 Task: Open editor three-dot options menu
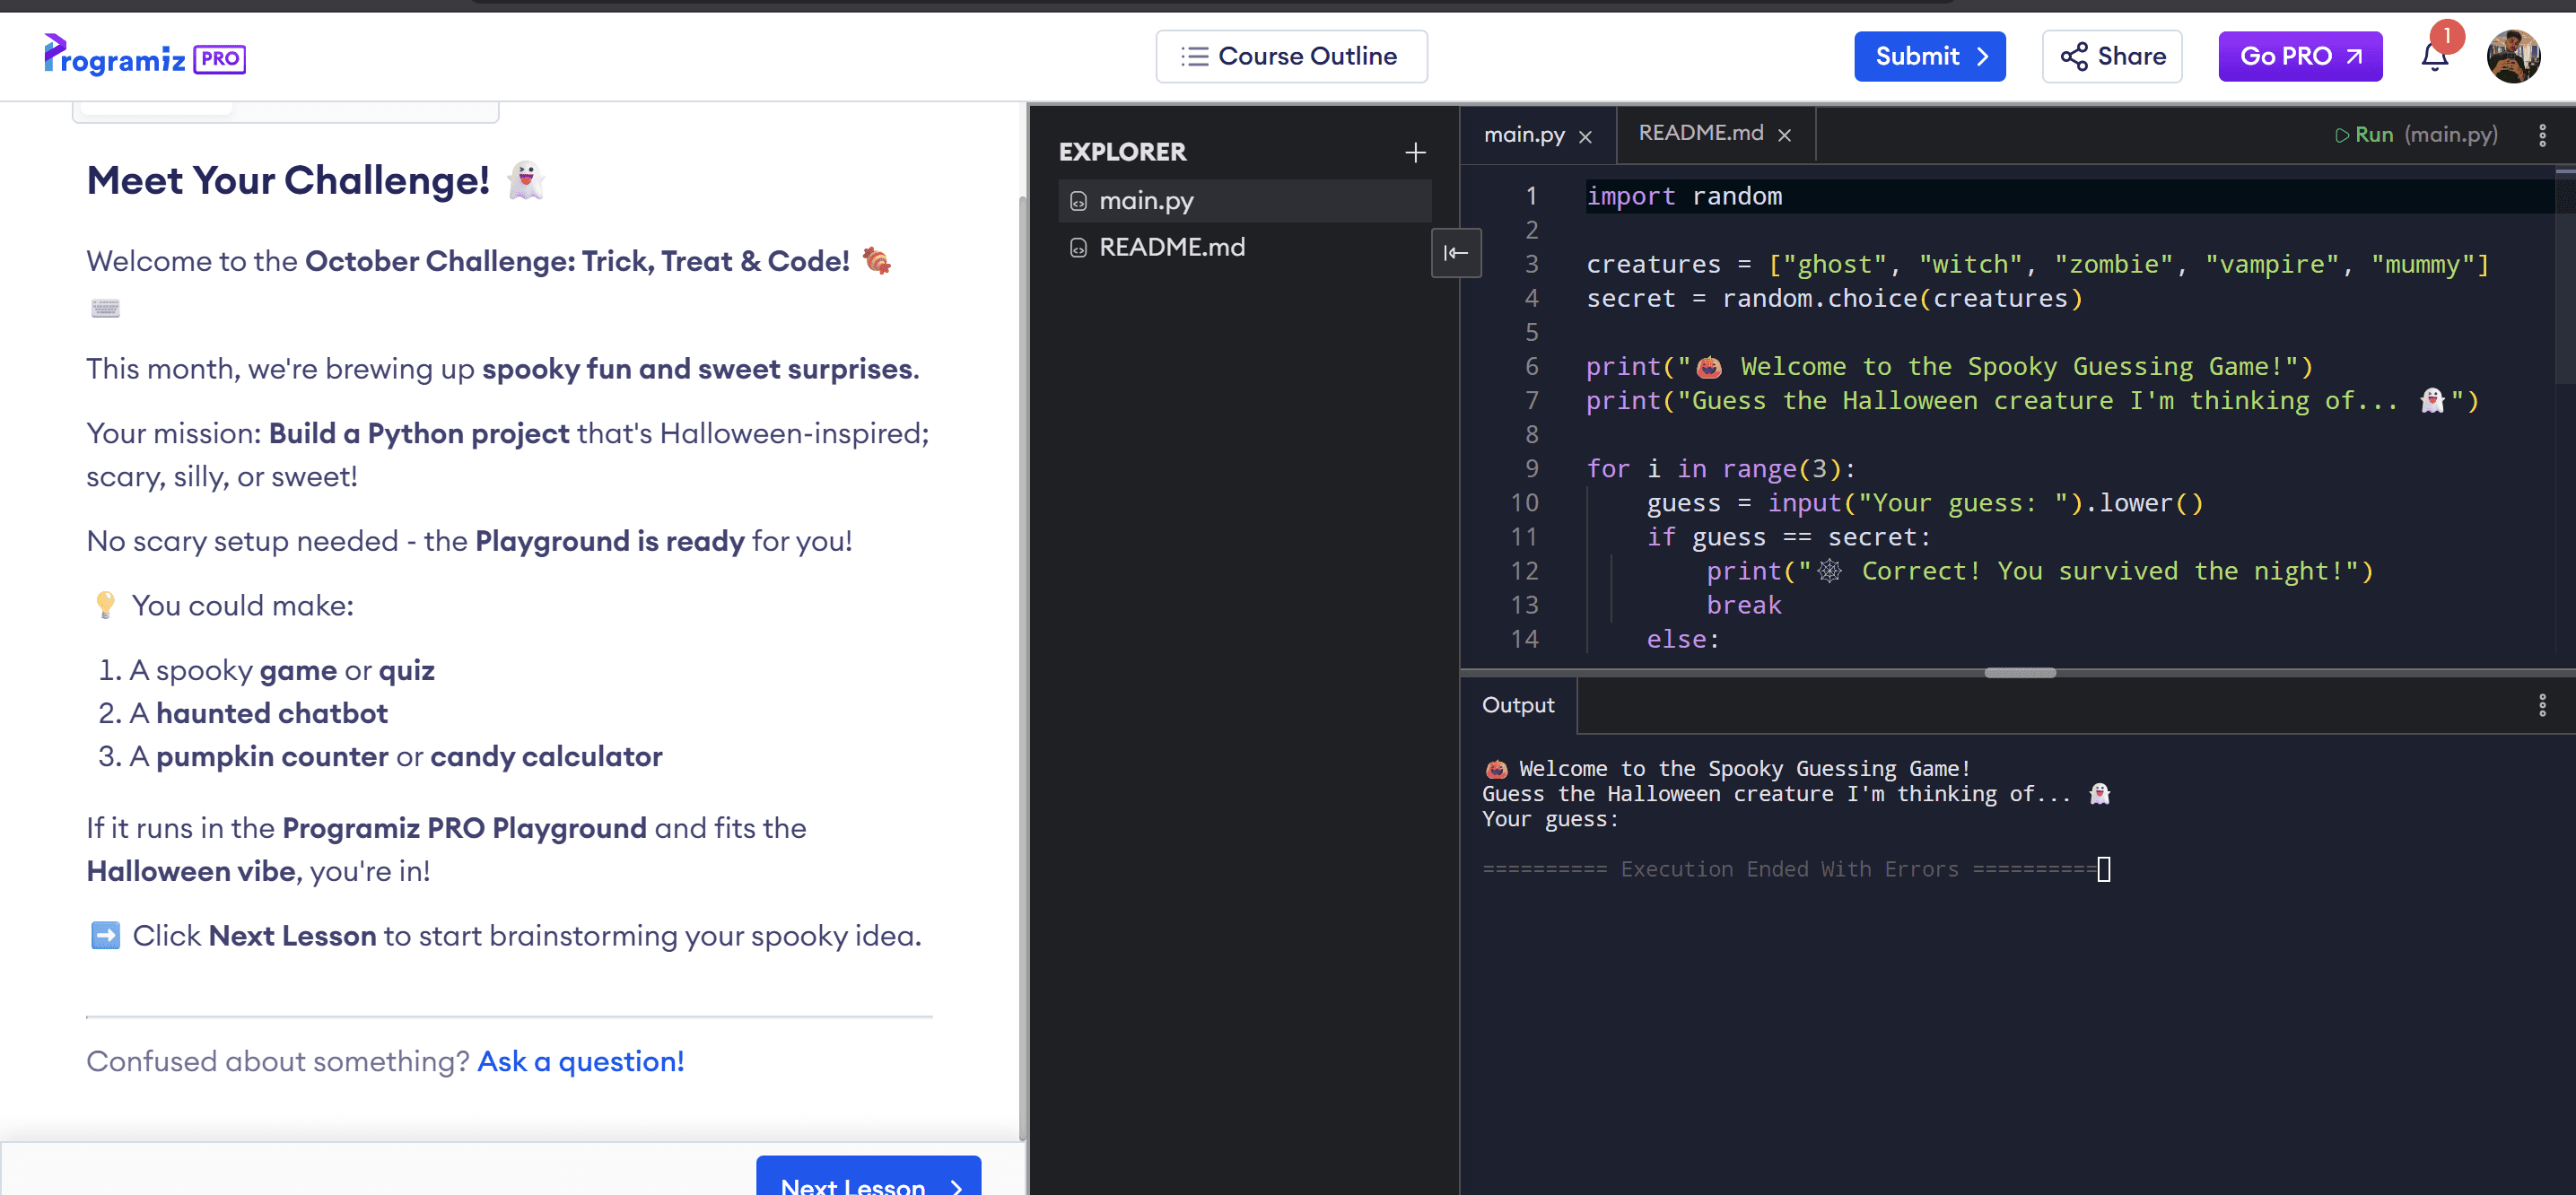2542,135
